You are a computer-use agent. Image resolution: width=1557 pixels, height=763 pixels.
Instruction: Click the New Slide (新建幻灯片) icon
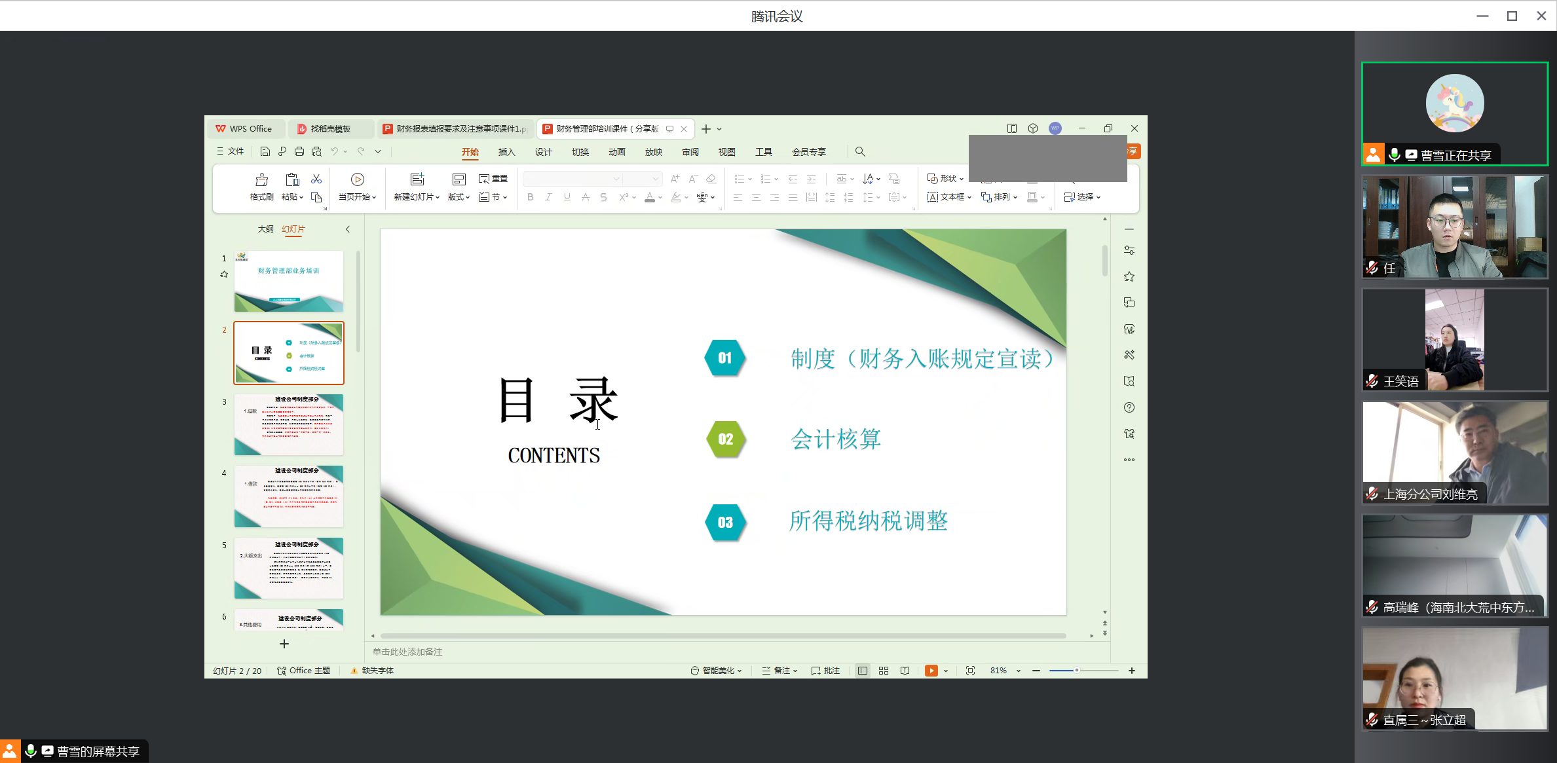(x=417, y=179)
